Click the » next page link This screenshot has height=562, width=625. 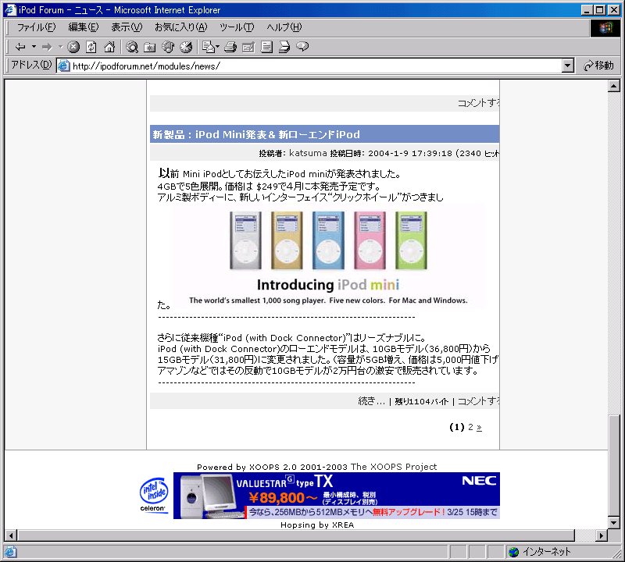(x=479, y=428)
